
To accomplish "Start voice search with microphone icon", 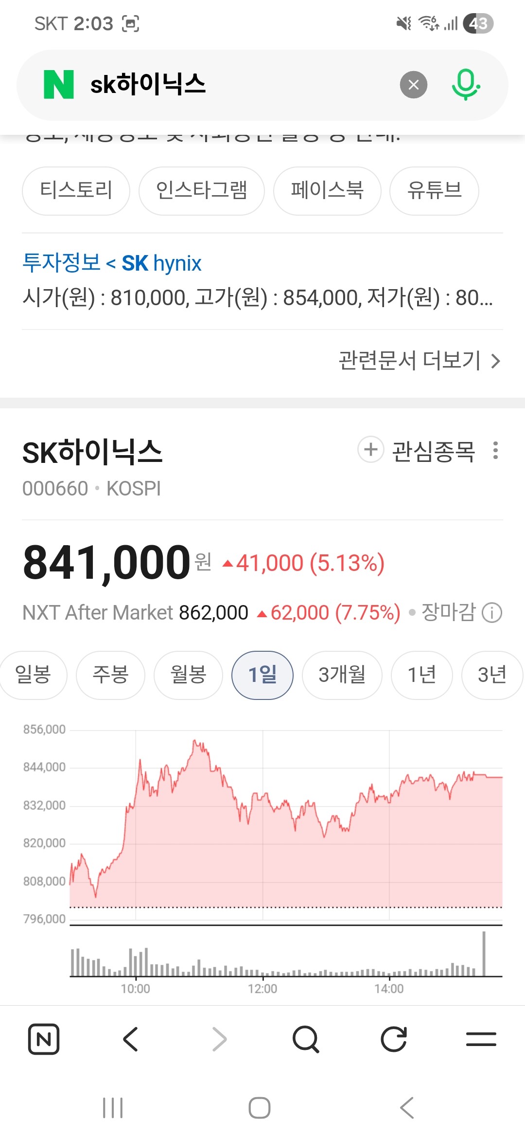I will point(466,84).
